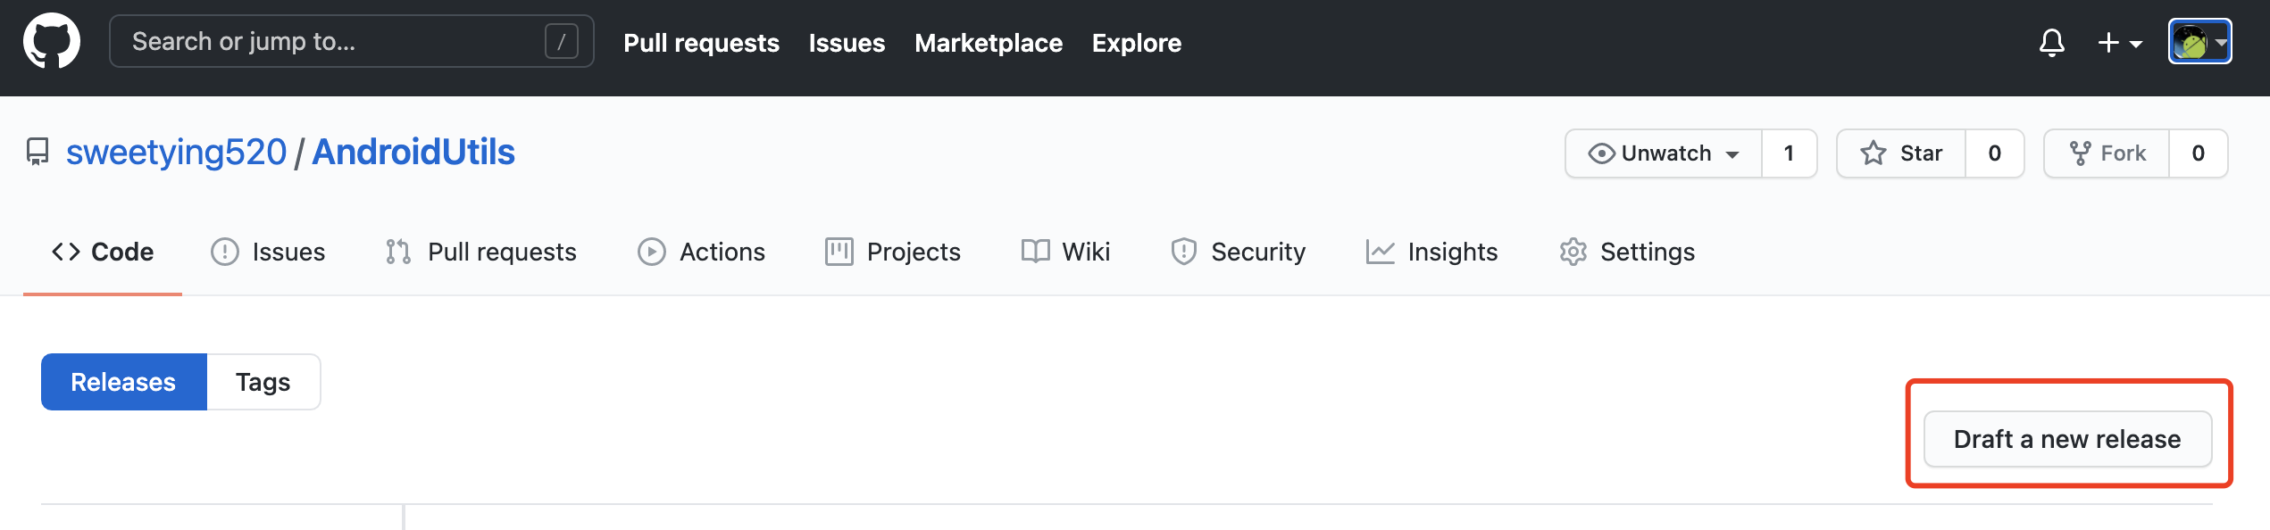2270x530 pixels.
Task: View the Security tab
Action: click(1239, 252)
